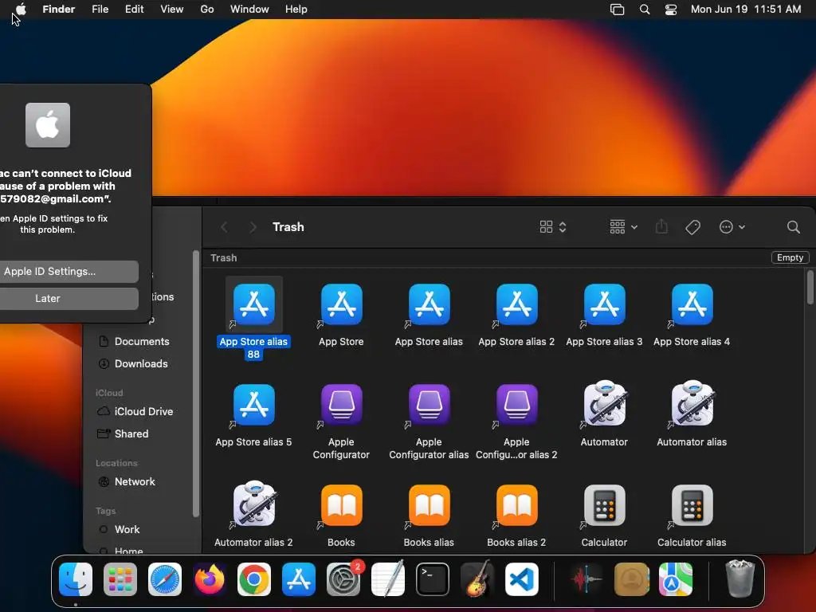
Task: Click the Finder toolbar Share icon
Action: coord(661,227)
